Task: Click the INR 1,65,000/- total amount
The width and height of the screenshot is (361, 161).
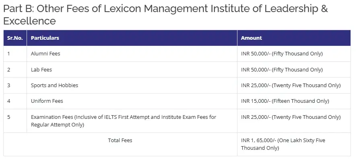Action: point(283,144)
